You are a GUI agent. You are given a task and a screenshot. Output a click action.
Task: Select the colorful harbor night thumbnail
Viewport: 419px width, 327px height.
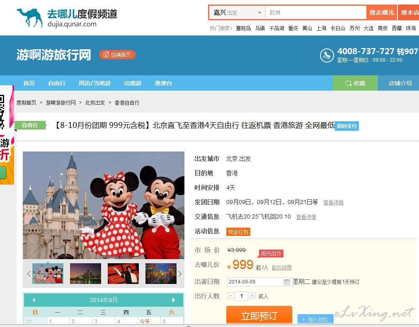pos(161,274)
